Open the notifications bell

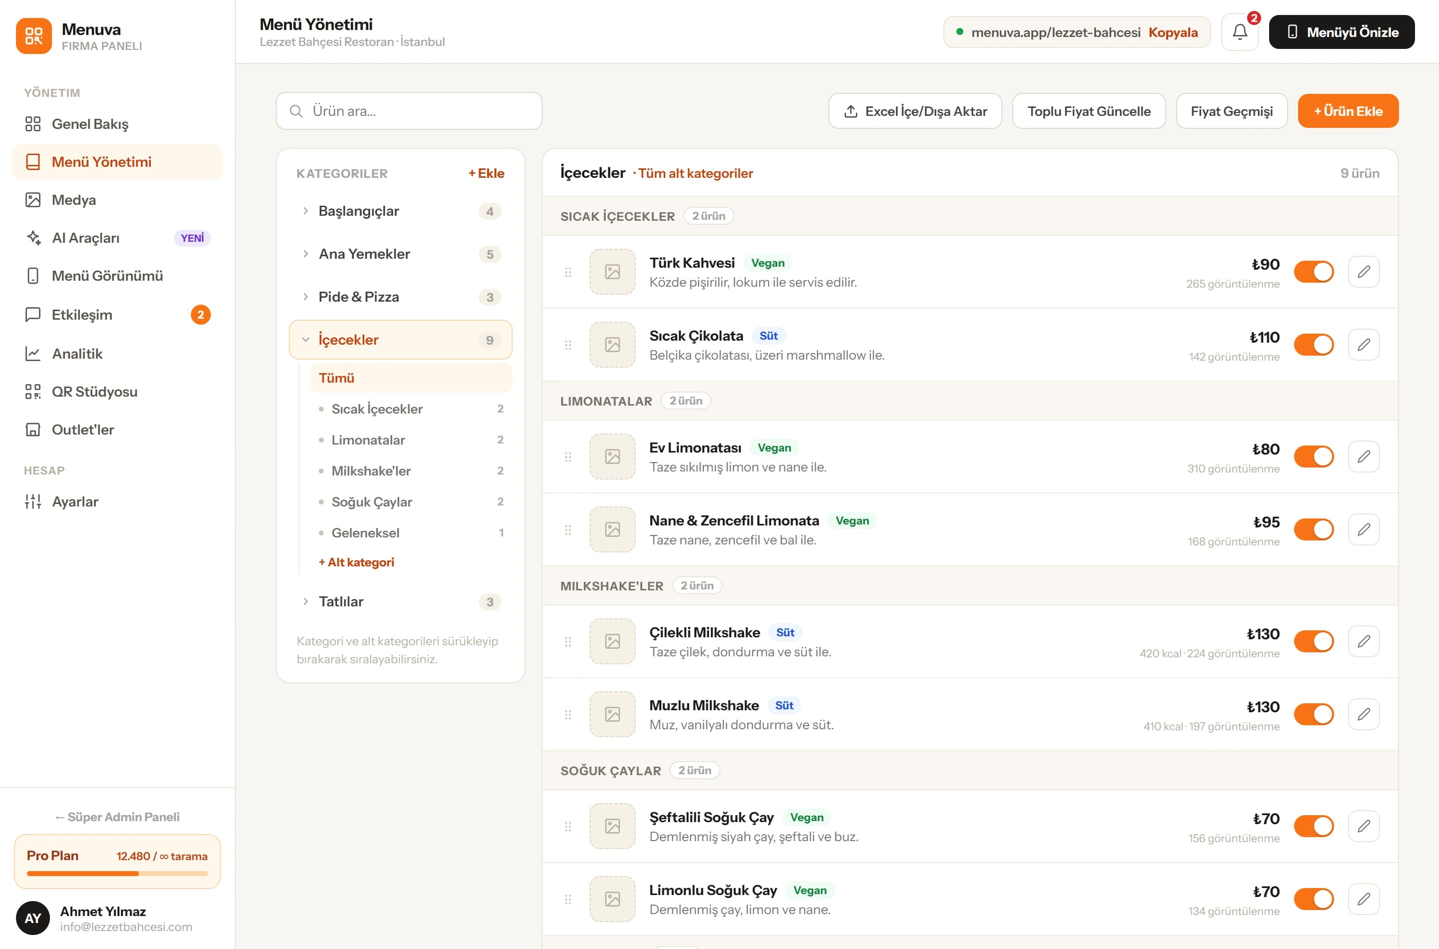point(1239,32)
